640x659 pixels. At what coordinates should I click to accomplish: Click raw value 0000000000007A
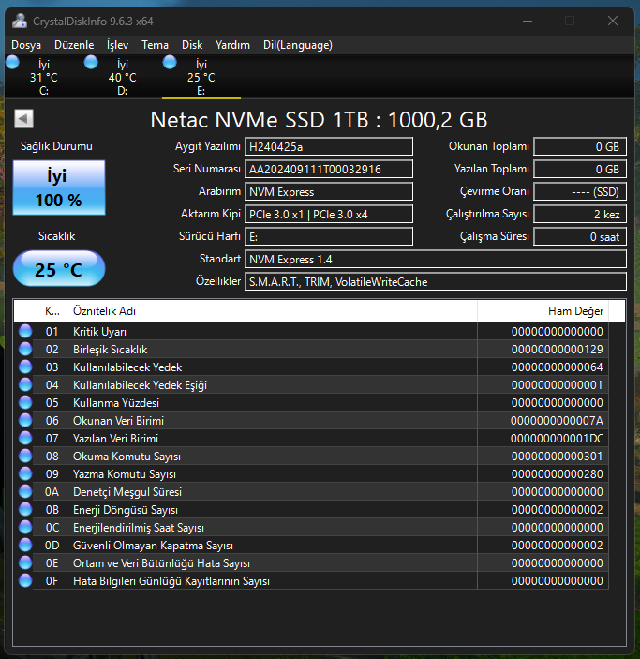(557, 420)
